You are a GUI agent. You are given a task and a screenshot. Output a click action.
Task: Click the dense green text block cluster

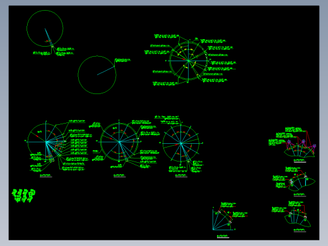(x=23, y=196)
